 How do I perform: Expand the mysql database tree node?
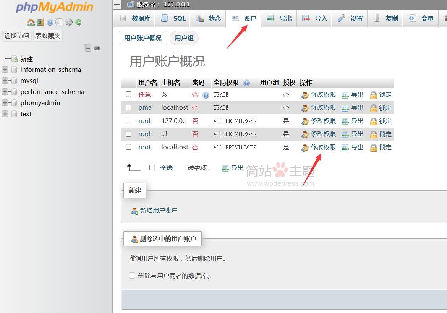tap(5, 81)
